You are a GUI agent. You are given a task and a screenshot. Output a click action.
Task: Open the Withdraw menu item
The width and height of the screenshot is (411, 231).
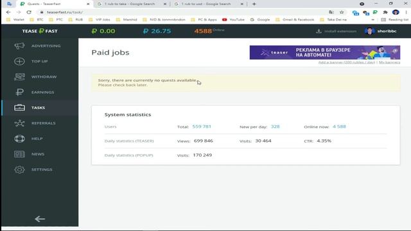click(x=44, y=77)
